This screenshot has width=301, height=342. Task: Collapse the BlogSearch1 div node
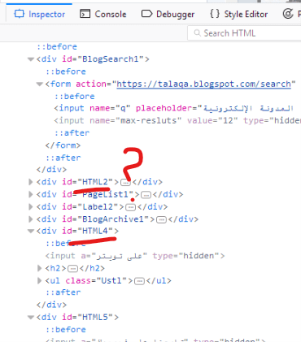[x=31, y=59]
